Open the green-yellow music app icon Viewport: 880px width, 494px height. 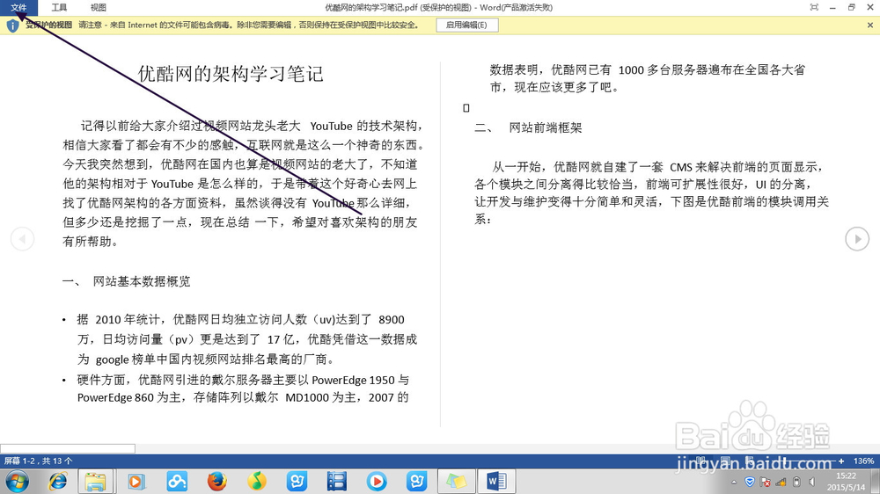(x=257, y=481)
